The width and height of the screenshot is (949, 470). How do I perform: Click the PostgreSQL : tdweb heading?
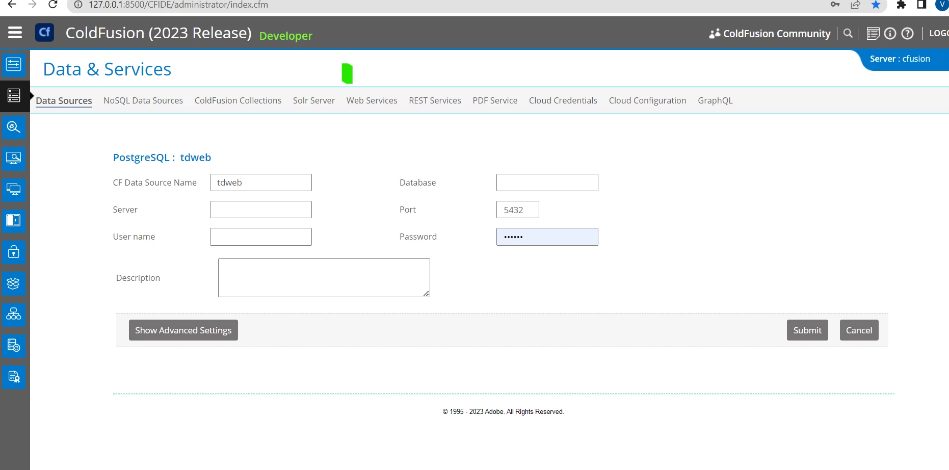[162, 158]
